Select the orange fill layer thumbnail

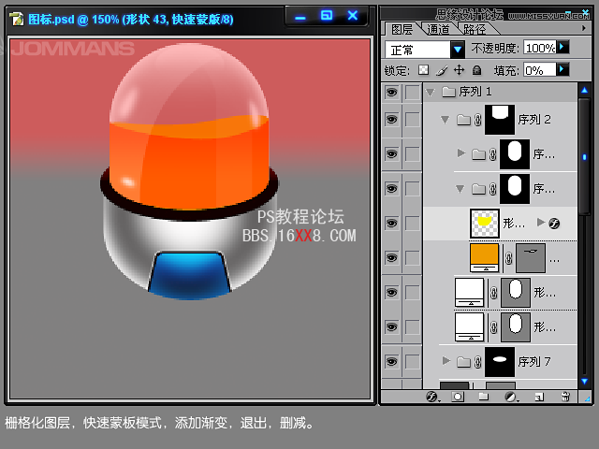[x=484, y=256]
